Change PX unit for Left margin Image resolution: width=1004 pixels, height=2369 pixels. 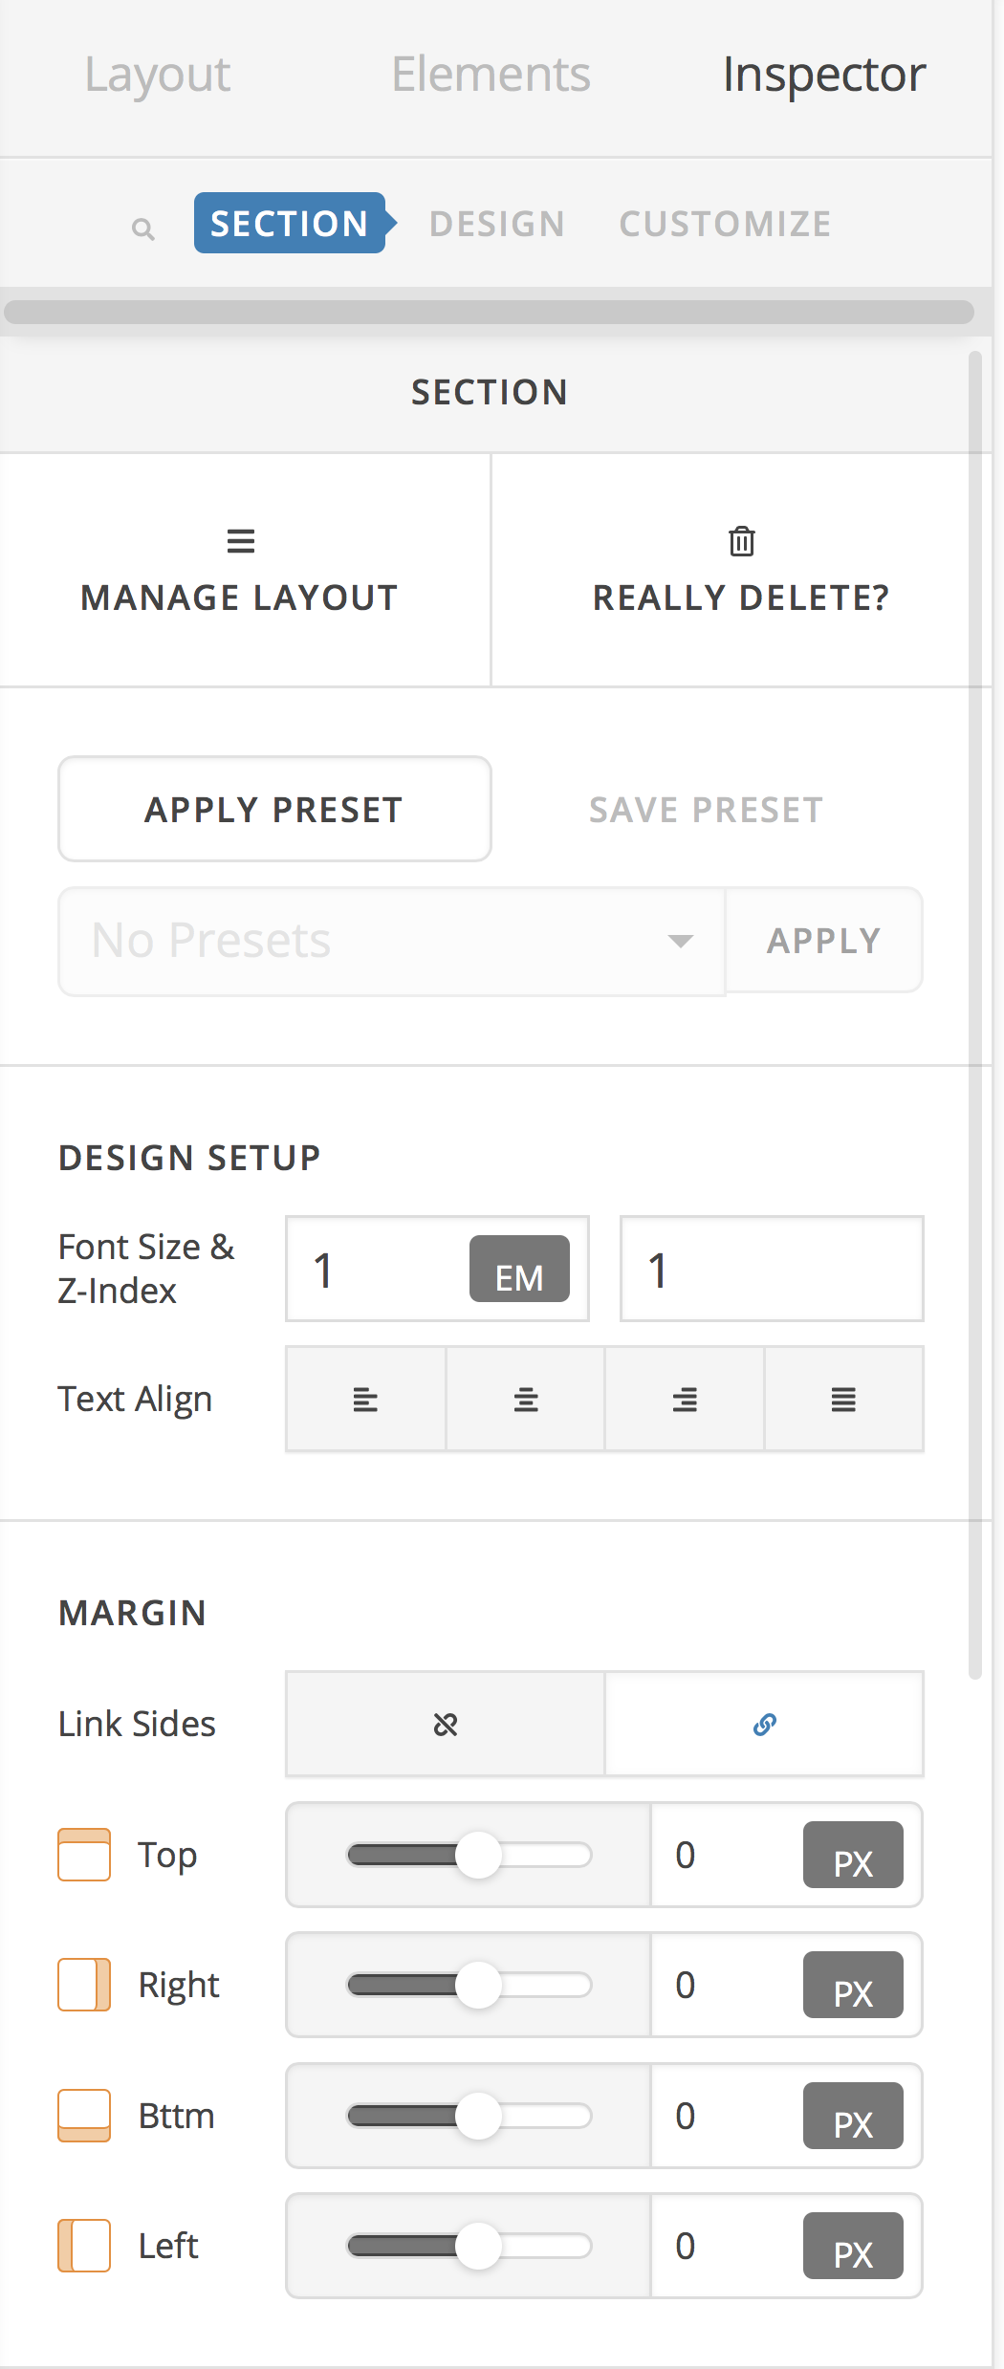[853, 2247]
